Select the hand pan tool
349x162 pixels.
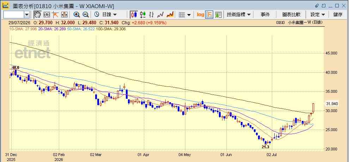point(37,15)
